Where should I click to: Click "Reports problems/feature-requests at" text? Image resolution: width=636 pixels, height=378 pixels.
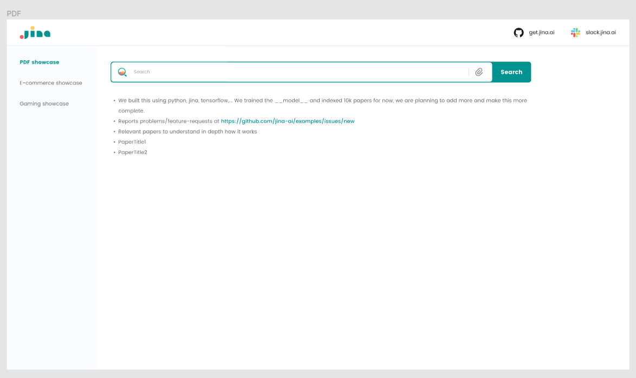168,121
